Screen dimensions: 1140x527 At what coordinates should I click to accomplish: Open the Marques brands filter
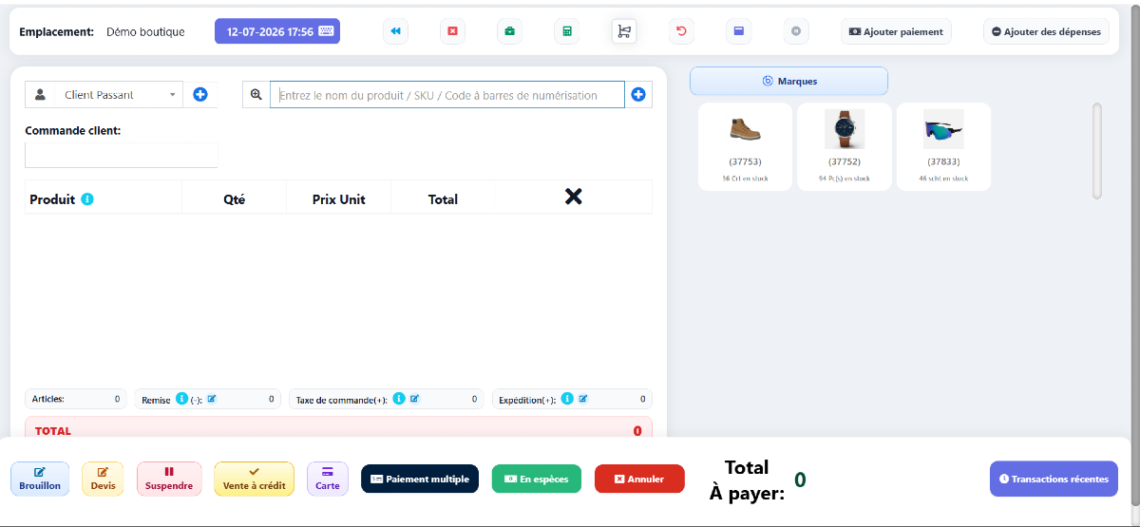[788, 81]
